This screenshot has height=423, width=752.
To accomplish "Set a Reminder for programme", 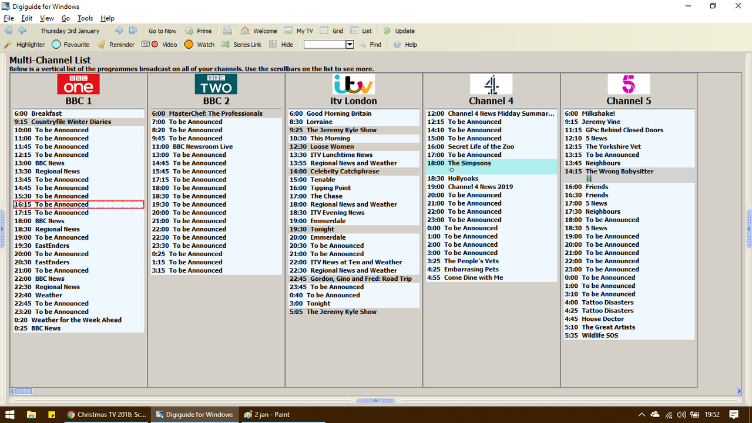I will click(x=116, y=45).
